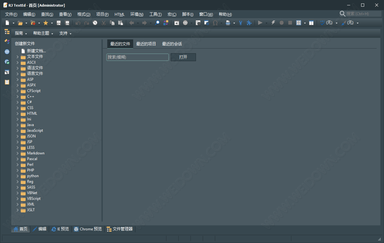The height and width of the screenshot is (243, 384).
Task: Click the top-right 搜索 (Ctrl+H) box
Action: (x=360, y=14)
